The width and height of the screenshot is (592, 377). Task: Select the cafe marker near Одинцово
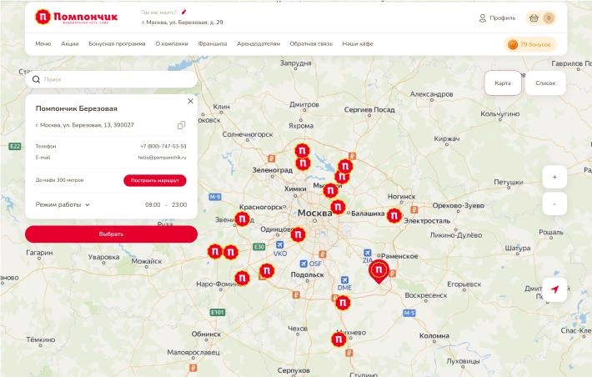298,234
